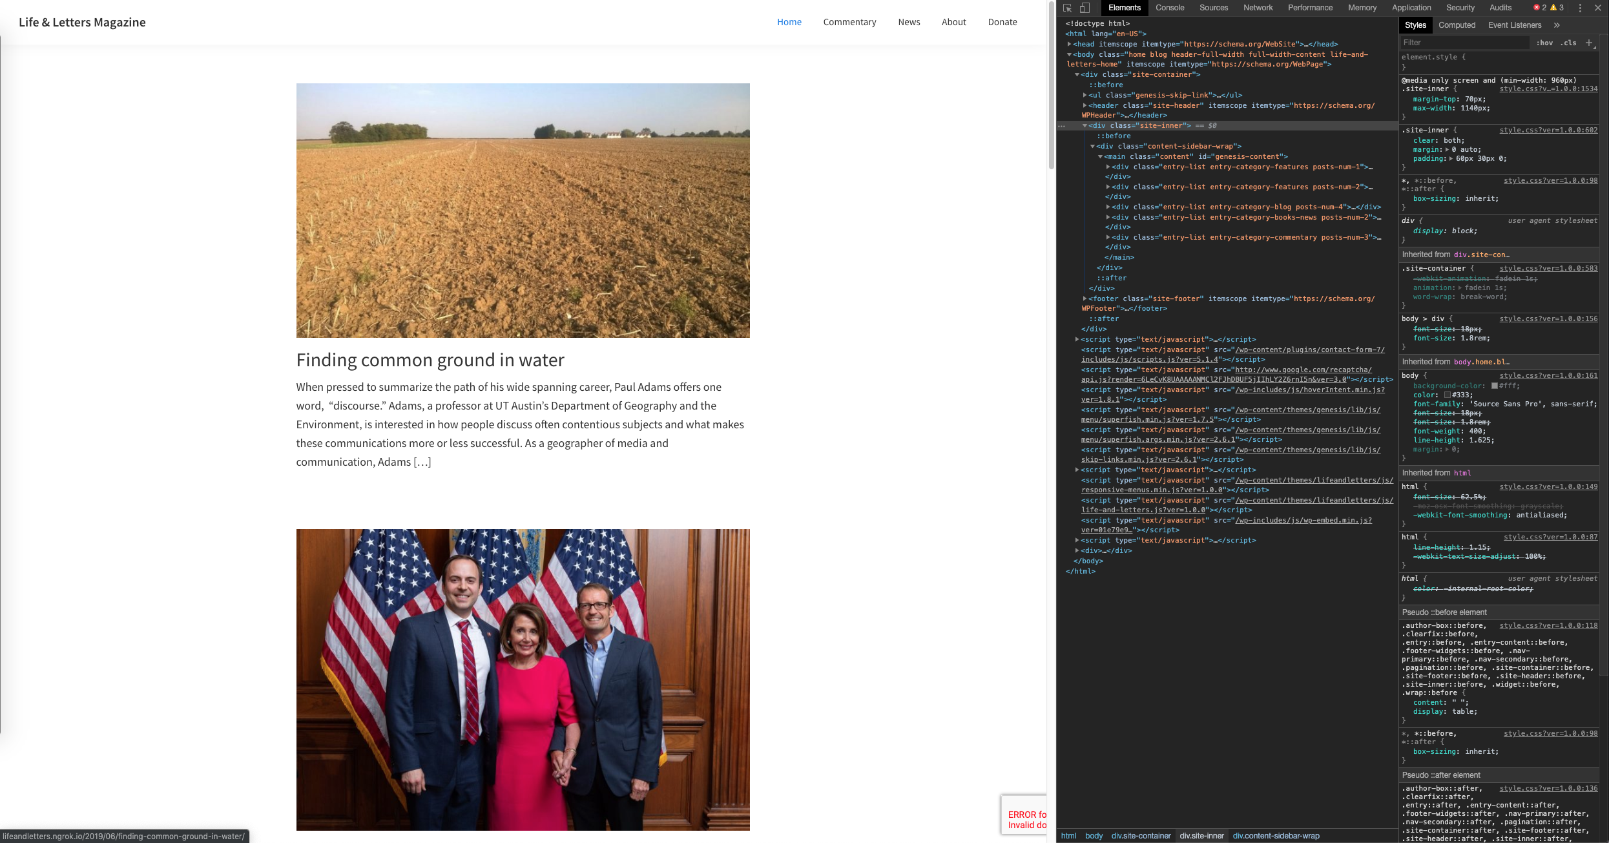
Task: Click the background-color #fff swatch
Action: [x=1494, y=386]
